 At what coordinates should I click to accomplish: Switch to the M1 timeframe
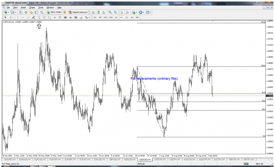click(95, 17)
